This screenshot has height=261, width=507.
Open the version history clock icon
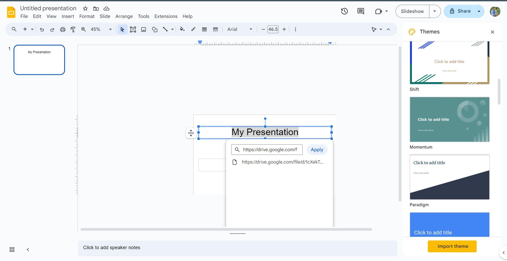pyautogui.click(x=344, y=11)
